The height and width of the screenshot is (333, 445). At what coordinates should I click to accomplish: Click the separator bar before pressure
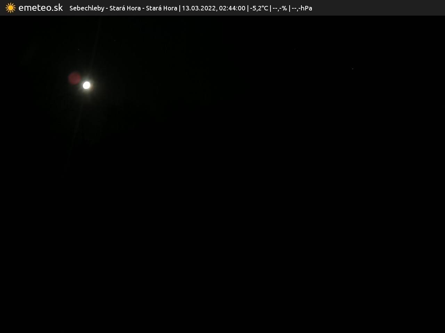(289, 8)
